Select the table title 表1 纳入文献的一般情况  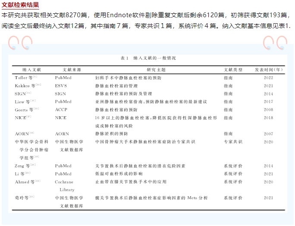(148, 58)
